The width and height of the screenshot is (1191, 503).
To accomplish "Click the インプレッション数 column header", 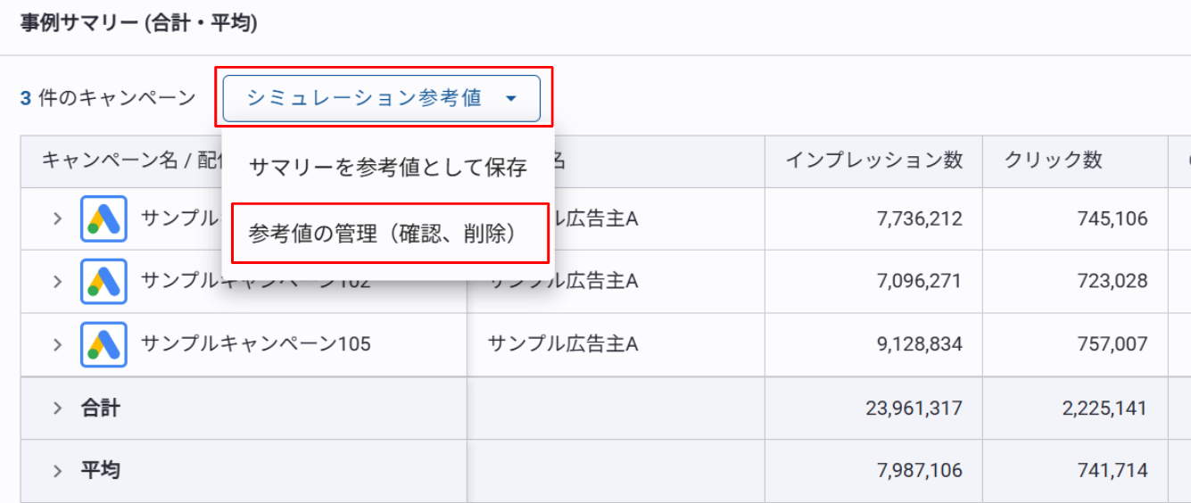I will [874, 161].
